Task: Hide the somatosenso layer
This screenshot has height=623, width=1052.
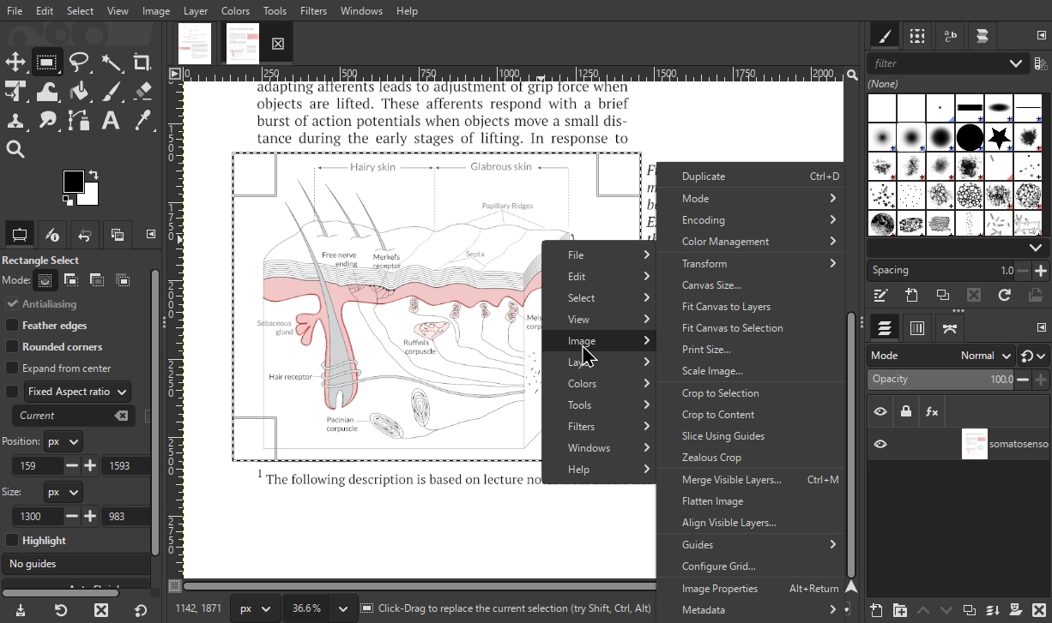Action: click(x=880, y=444)
